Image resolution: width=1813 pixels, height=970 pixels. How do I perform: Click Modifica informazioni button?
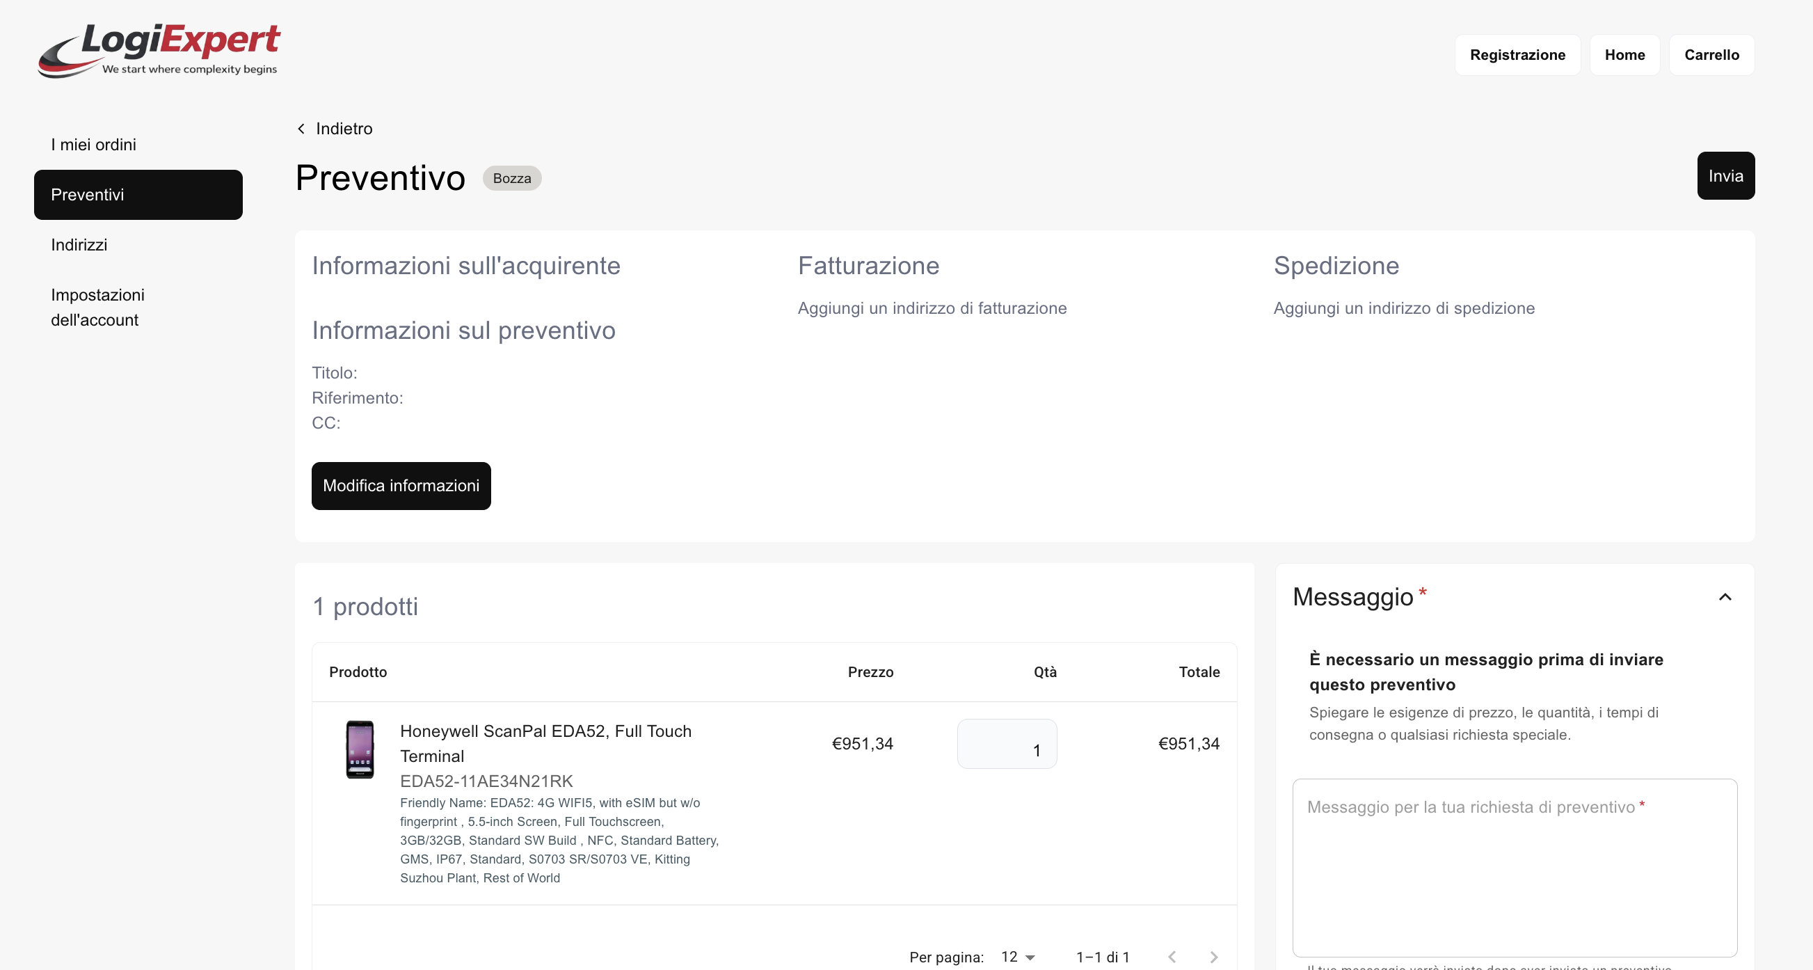coord(401,486)
